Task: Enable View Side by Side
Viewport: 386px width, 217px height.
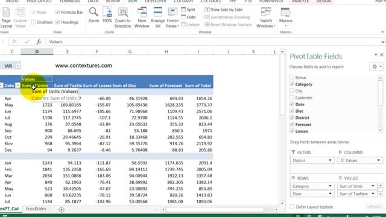Action: [x=224, y=10]
